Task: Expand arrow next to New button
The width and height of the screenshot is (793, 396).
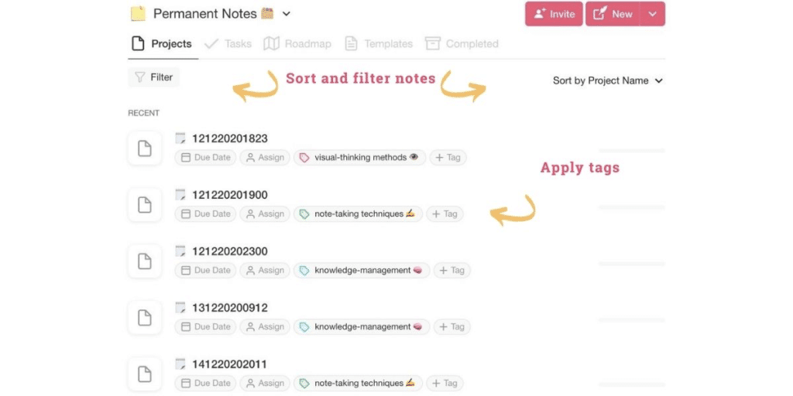Action: click(653, 14)
